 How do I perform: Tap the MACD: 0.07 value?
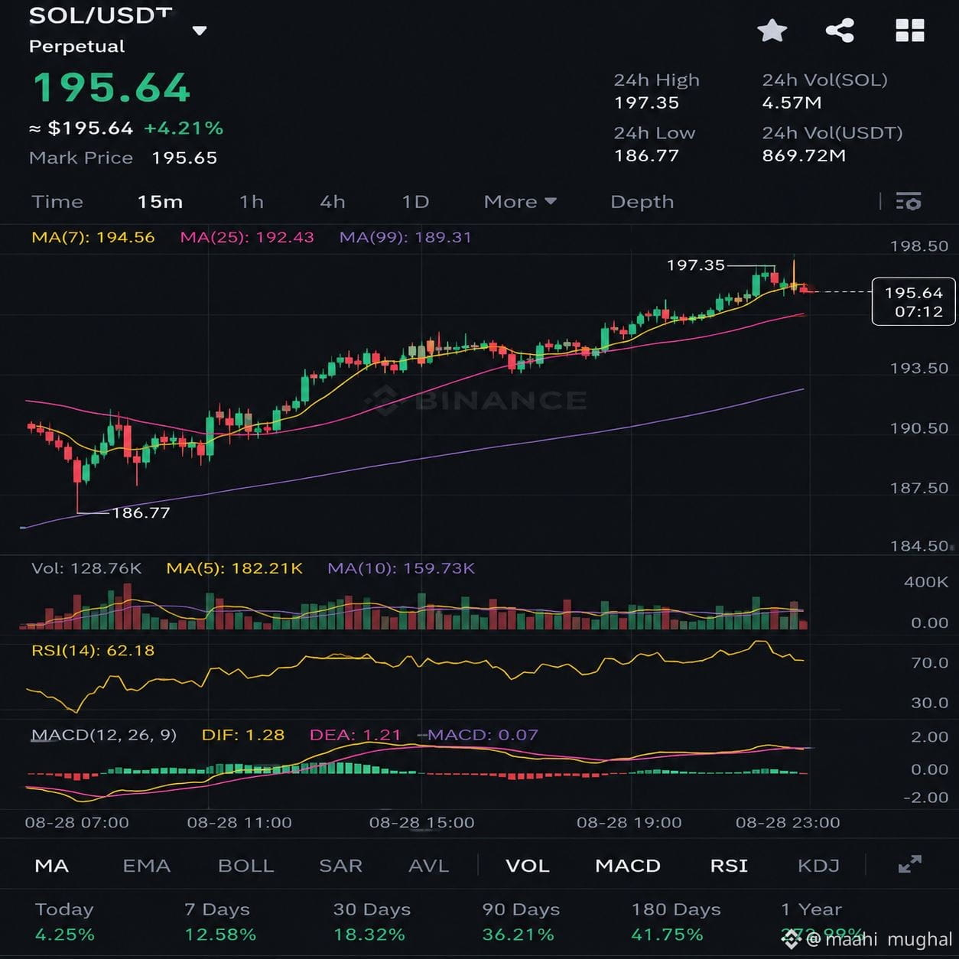coord(483,735)
